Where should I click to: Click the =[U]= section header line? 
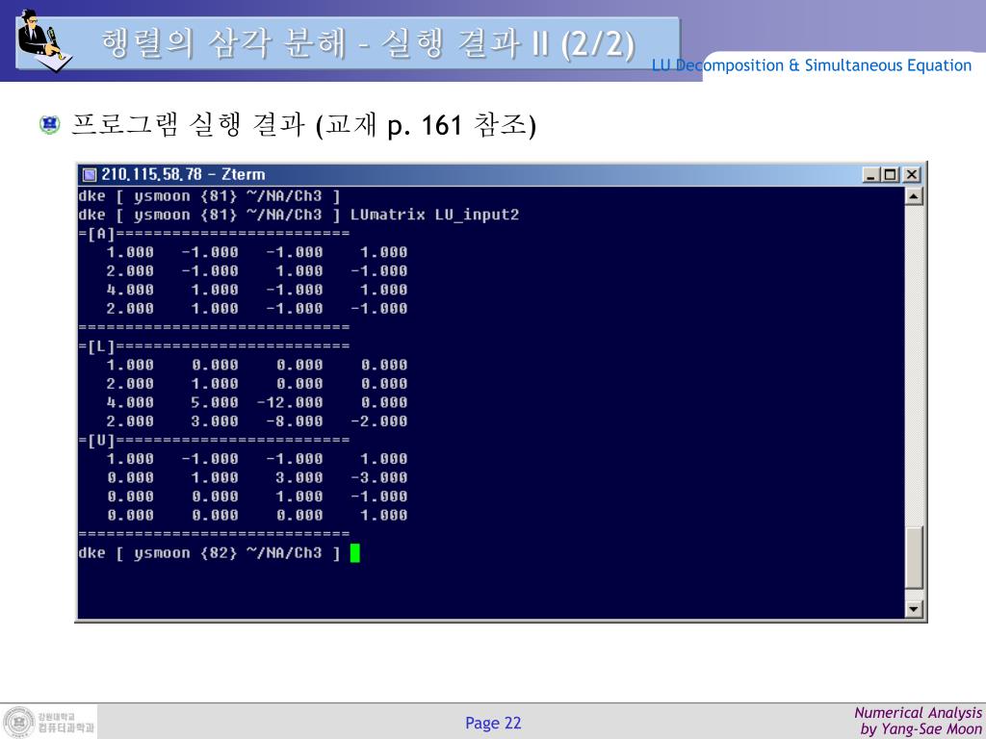click(x=214, y=440)
